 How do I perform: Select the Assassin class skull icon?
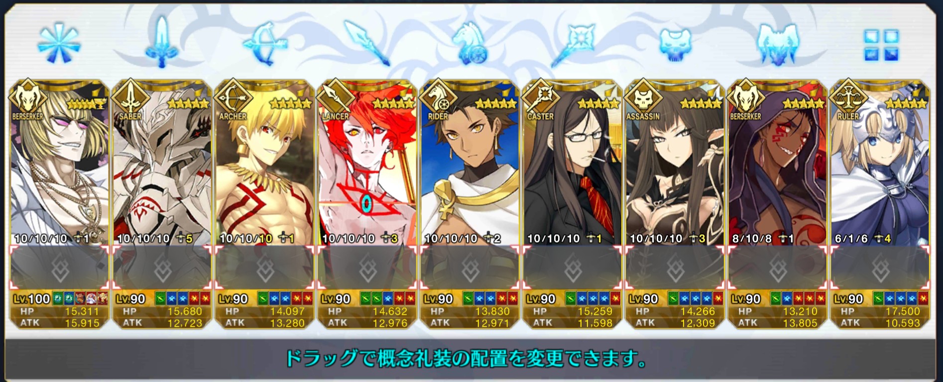675,45
